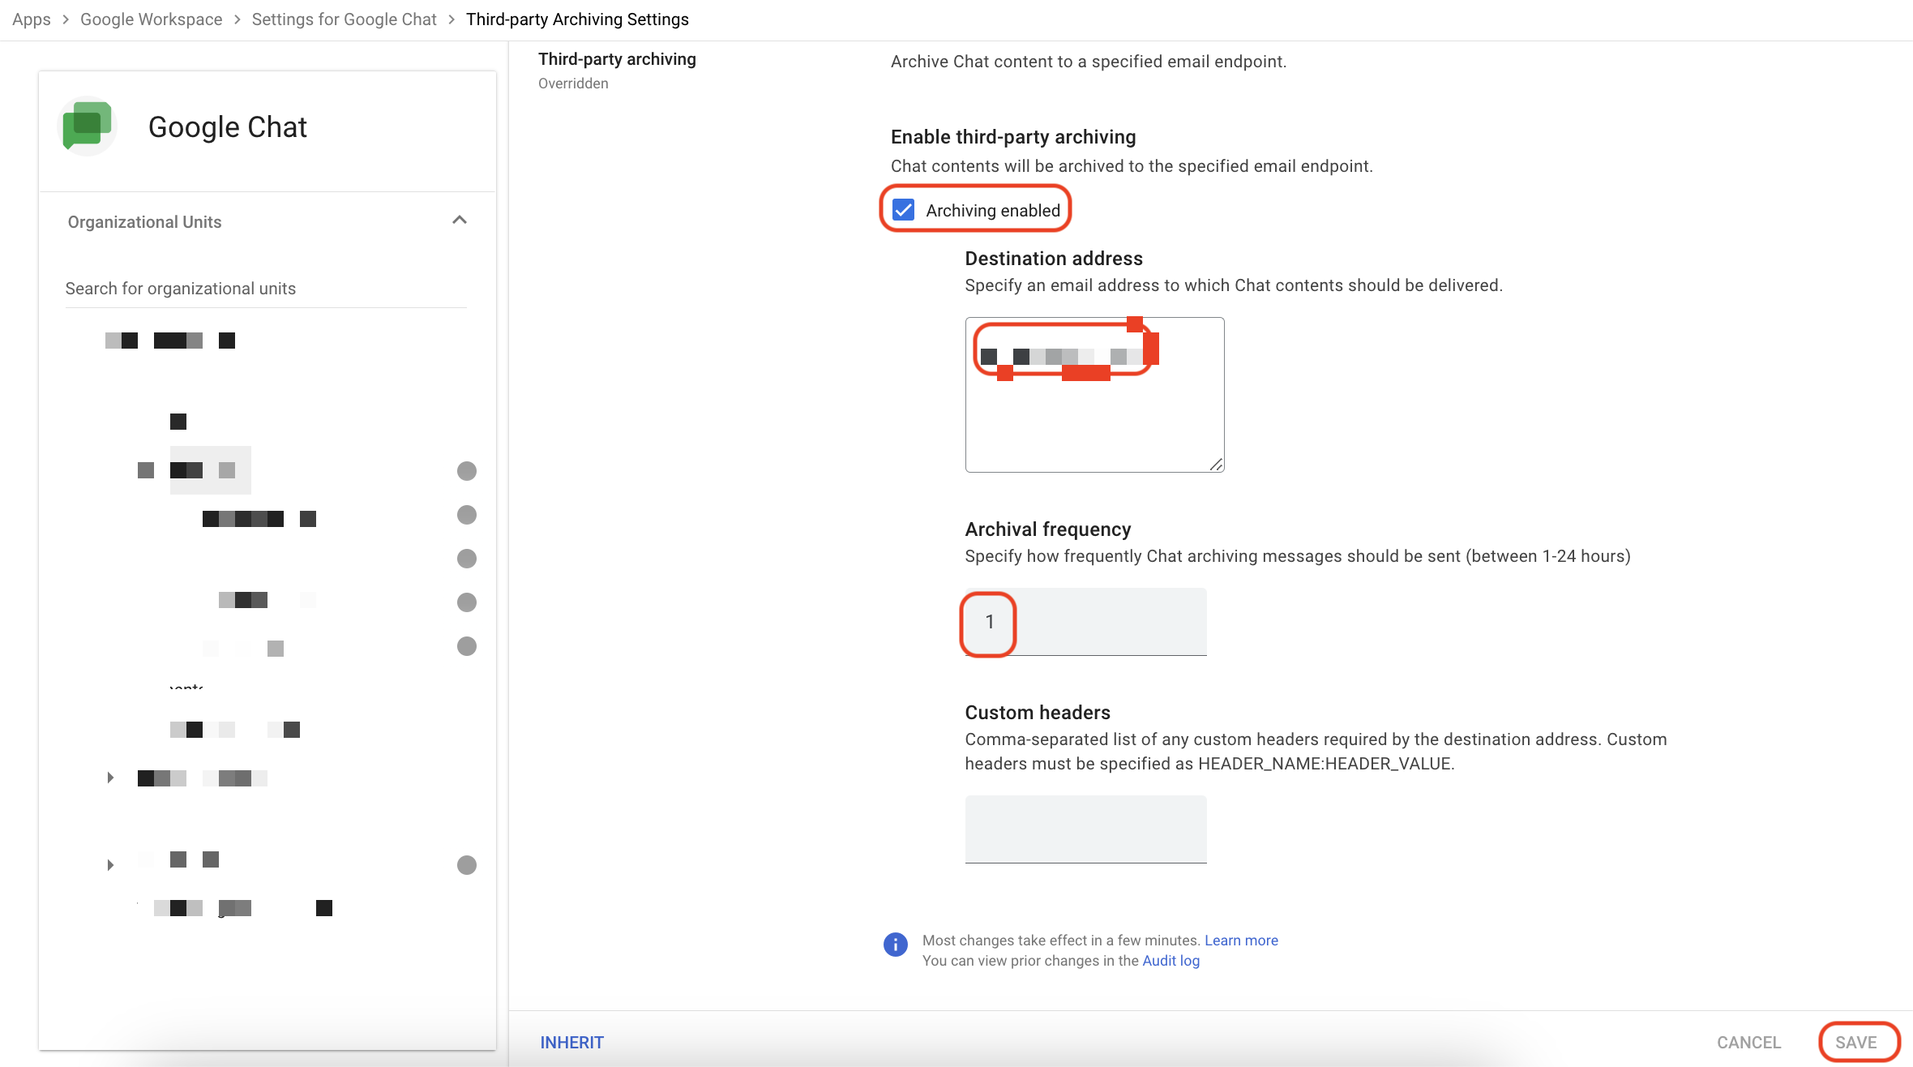
Task: Collapse the Organizational Units section
Action: pos(460,221)
